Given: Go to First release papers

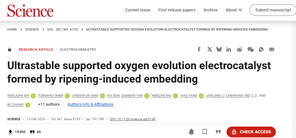Looking at the screenshot, I should coord(177,10).
